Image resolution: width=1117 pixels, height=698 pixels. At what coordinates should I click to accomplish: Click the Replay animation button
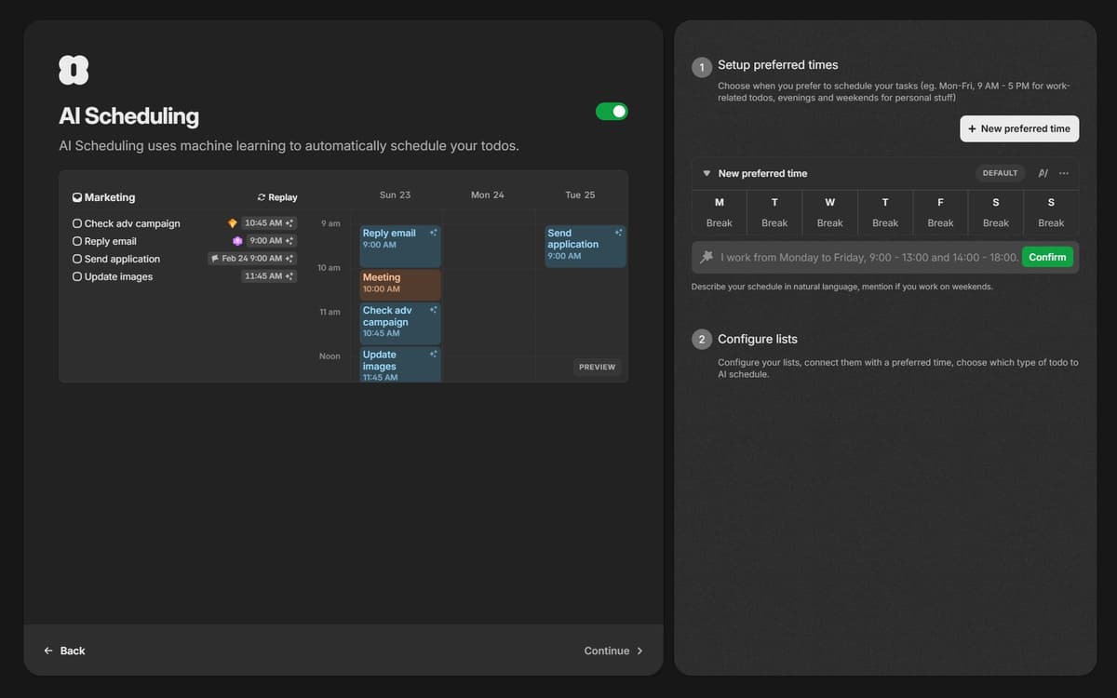(x=277, y=197)
